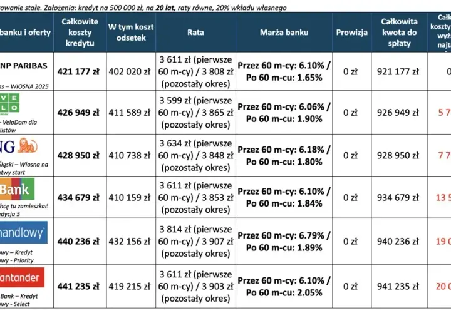The image size is (451, 313).
Task: Click the interest cost 411 589 zł
Action: (130, 113)
